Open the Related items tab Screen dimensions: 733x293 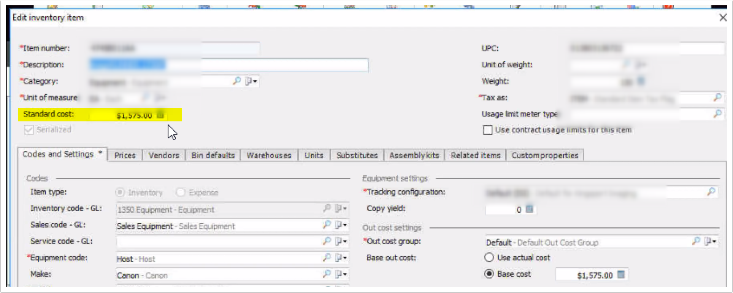476,155
